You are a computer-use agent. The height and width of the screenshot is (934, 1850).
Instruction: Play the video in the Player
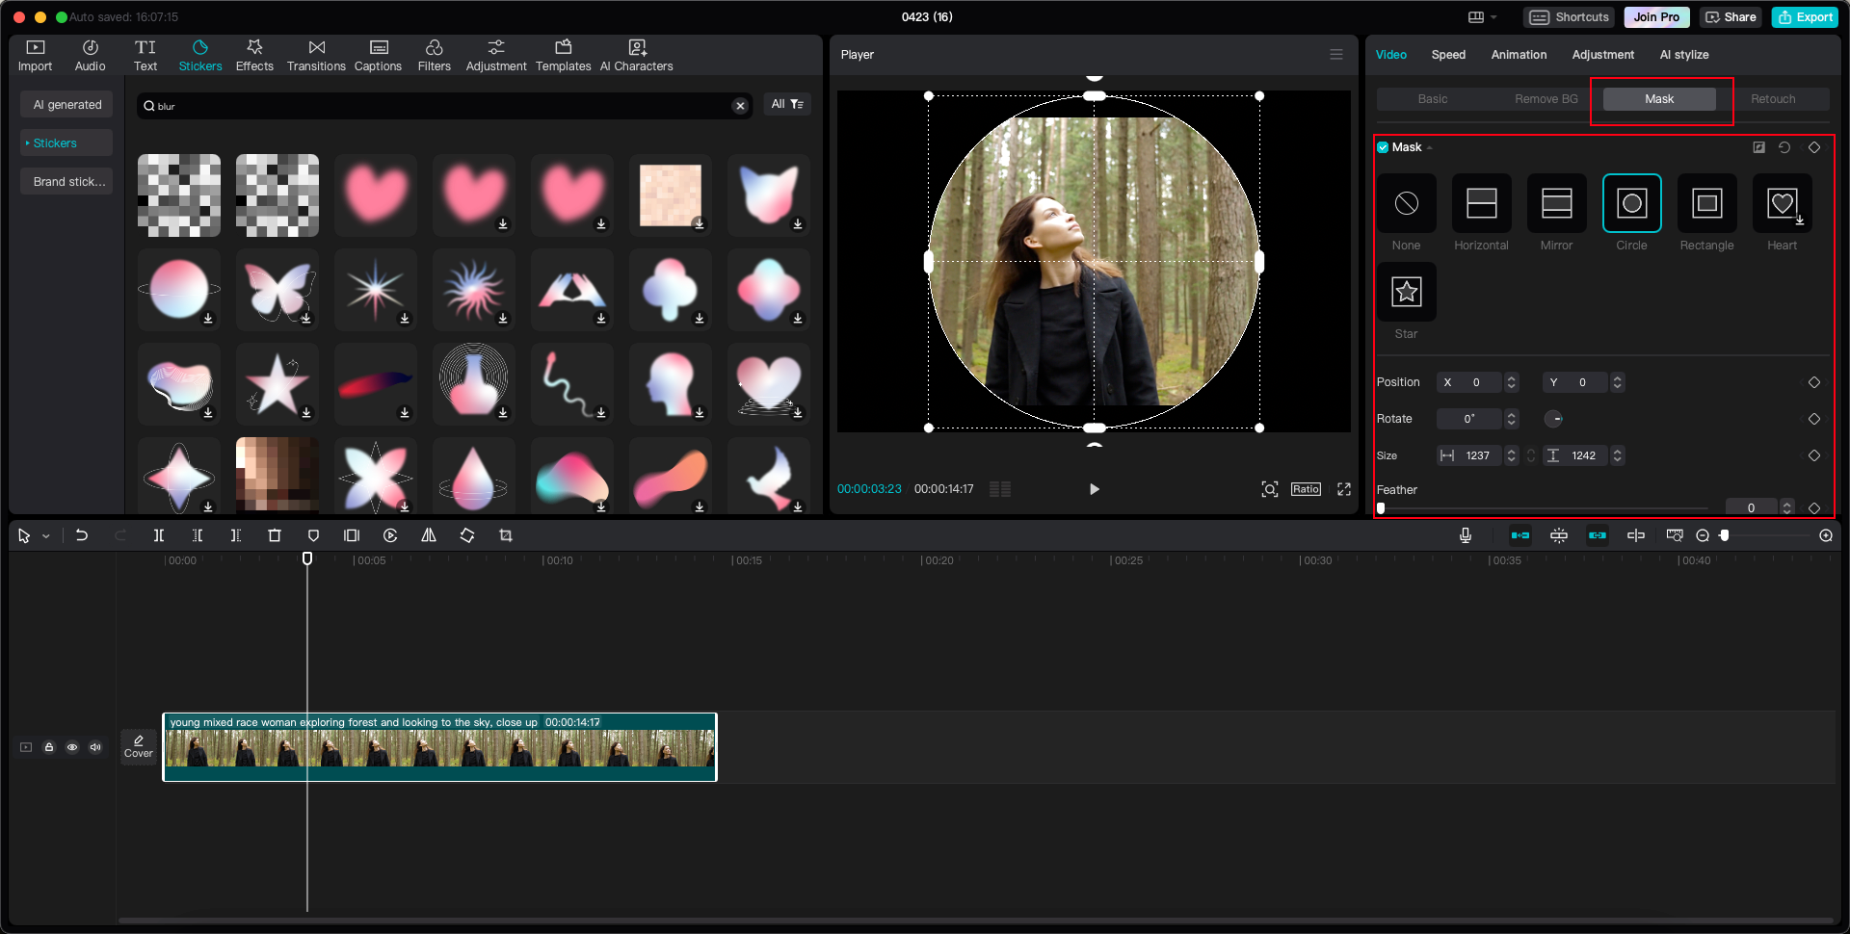tap(1094, 489)
